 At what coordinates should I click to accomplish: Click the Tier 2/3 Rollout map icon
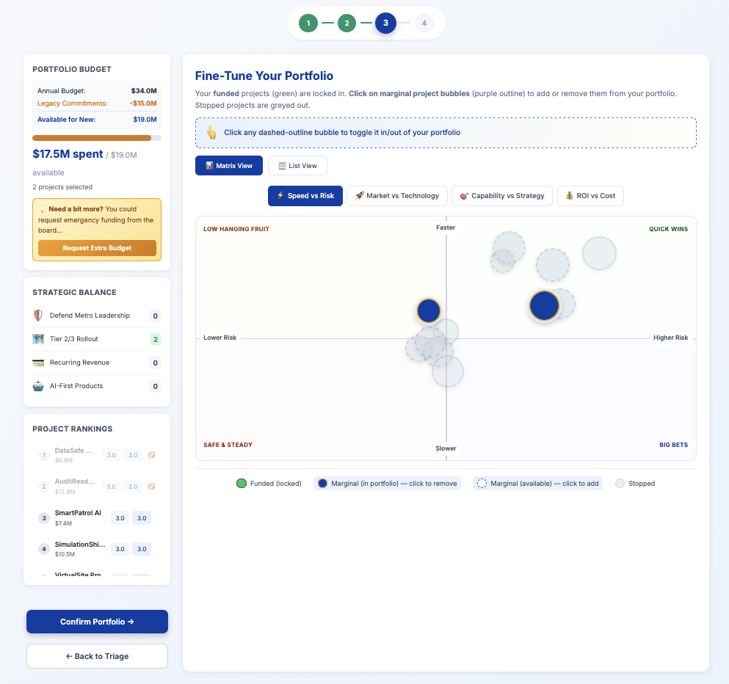38,339
